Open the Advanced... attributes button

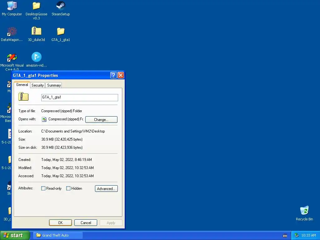pyautogui.click(x=106, y=188)
